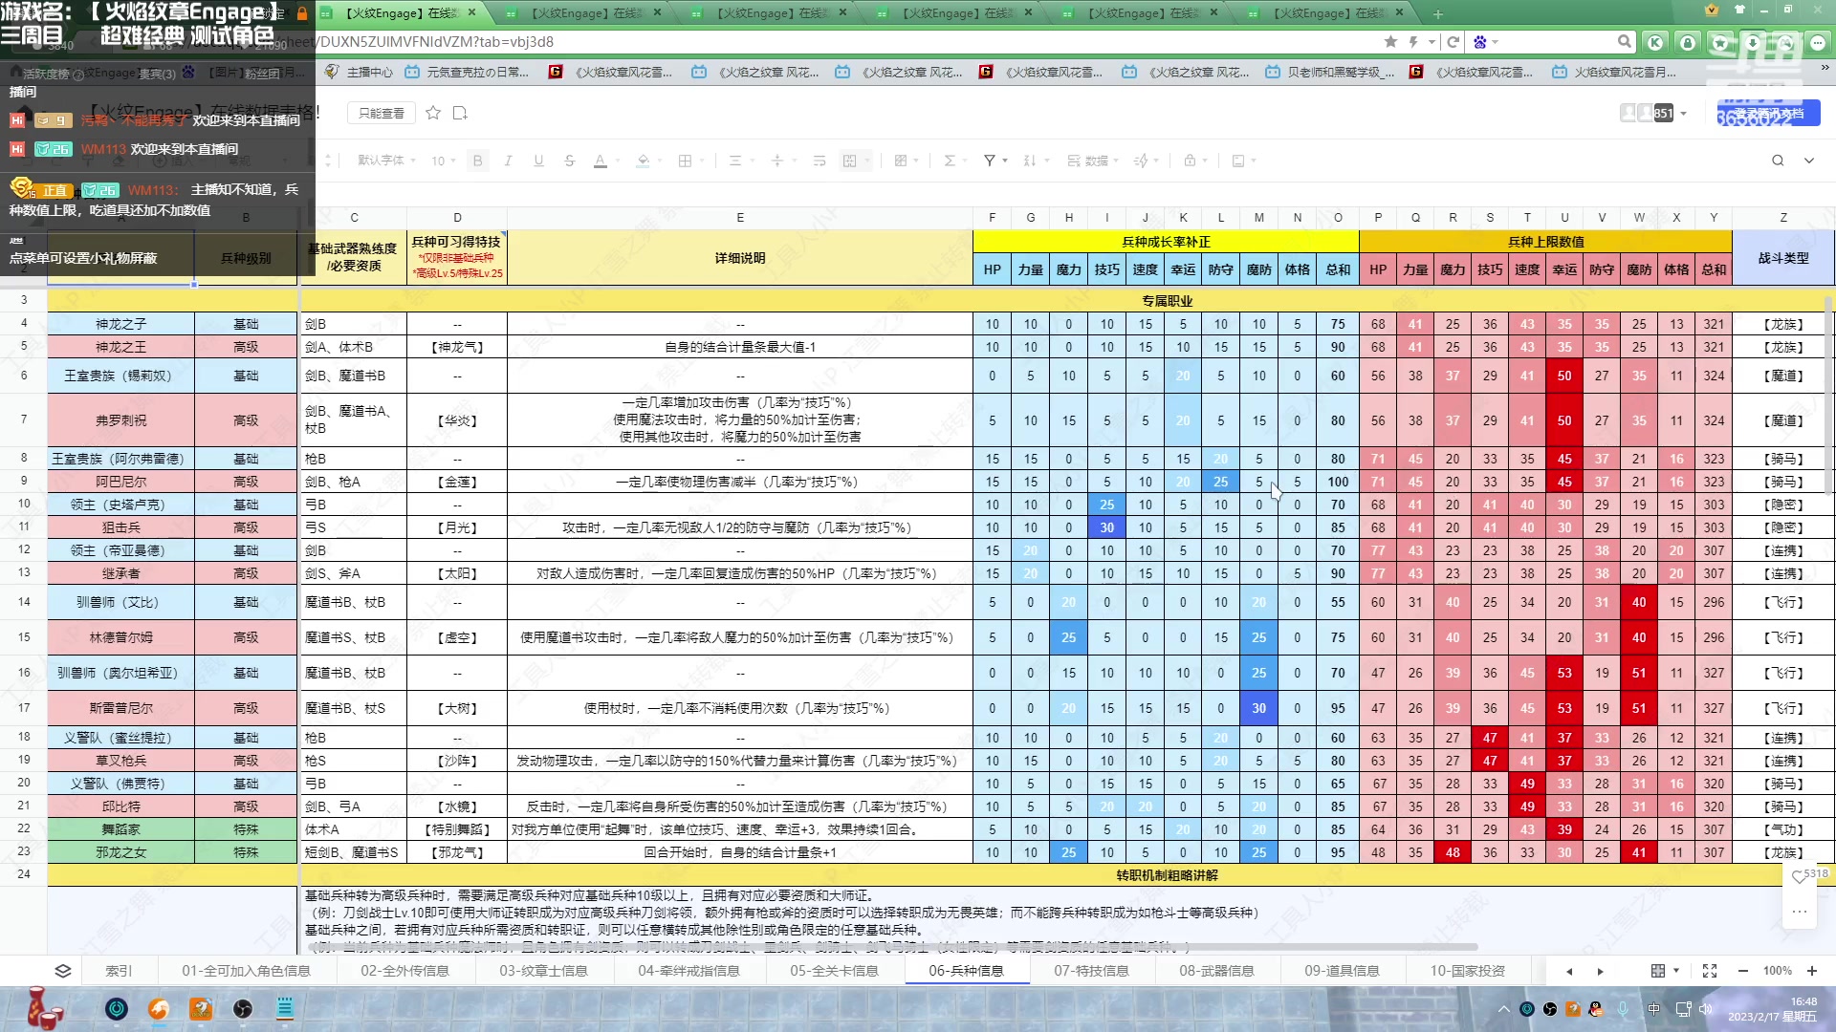Show hidden system tray icons chevron
This screenshot has width=1836, height=1032.
(1503, 1008)
